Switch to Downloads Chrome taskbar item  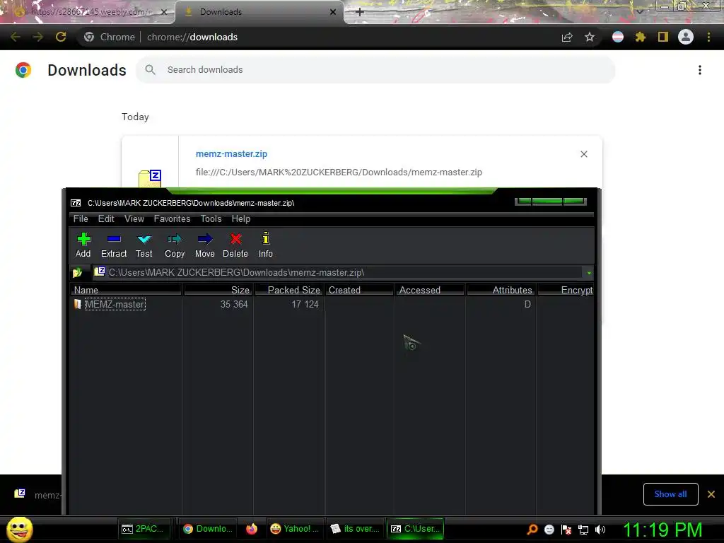[x=207, y=529]
